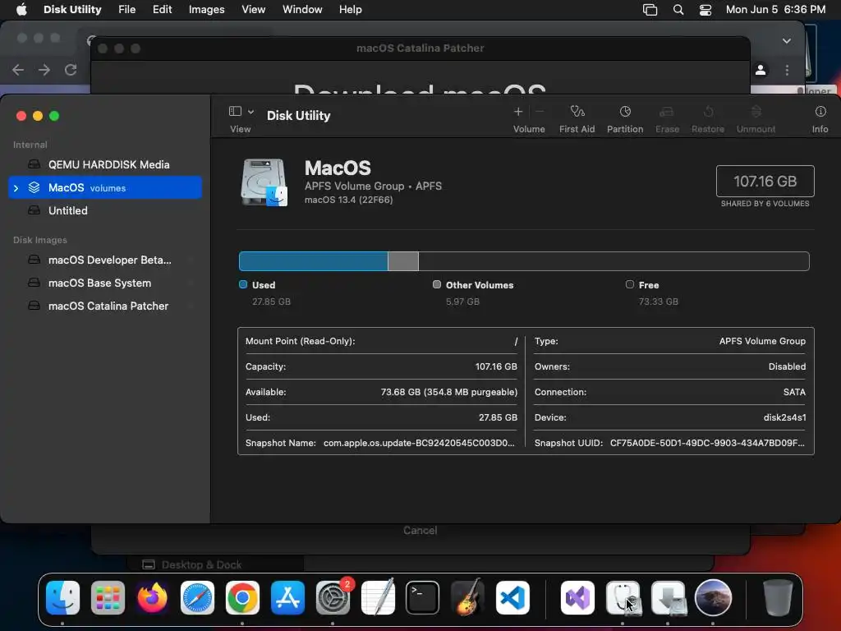
Task: Click browser reload icon behind
Action: [x=71, y=70]
